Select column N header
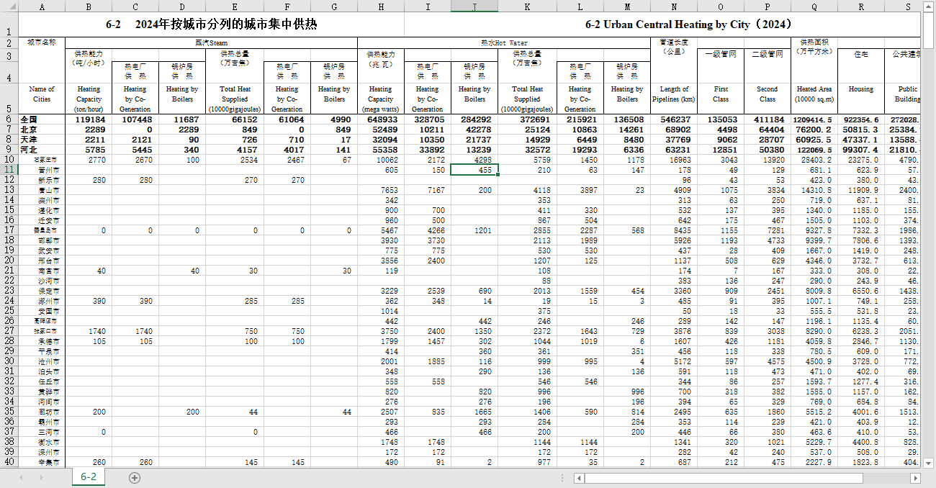The height and width of the screenshot is (488, 936). [674, 6]
